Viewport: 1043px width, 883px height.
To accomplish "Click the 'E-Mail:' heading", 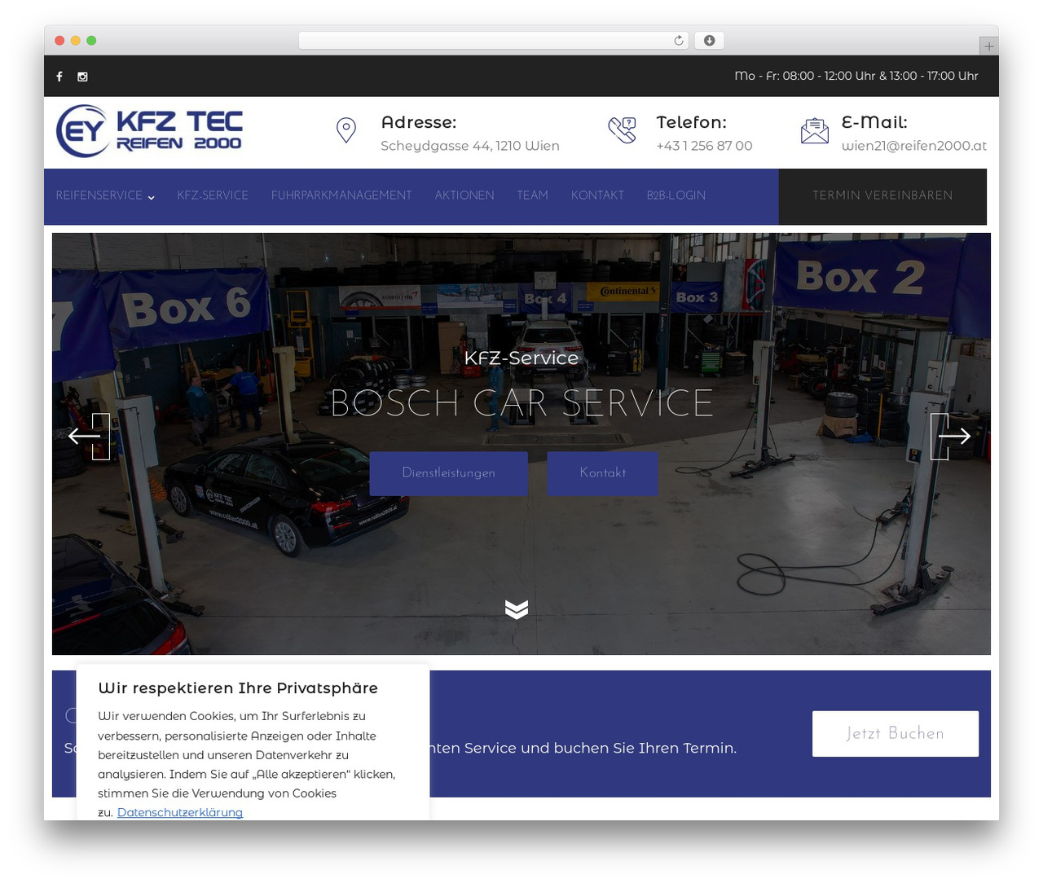I will [874, 122].
